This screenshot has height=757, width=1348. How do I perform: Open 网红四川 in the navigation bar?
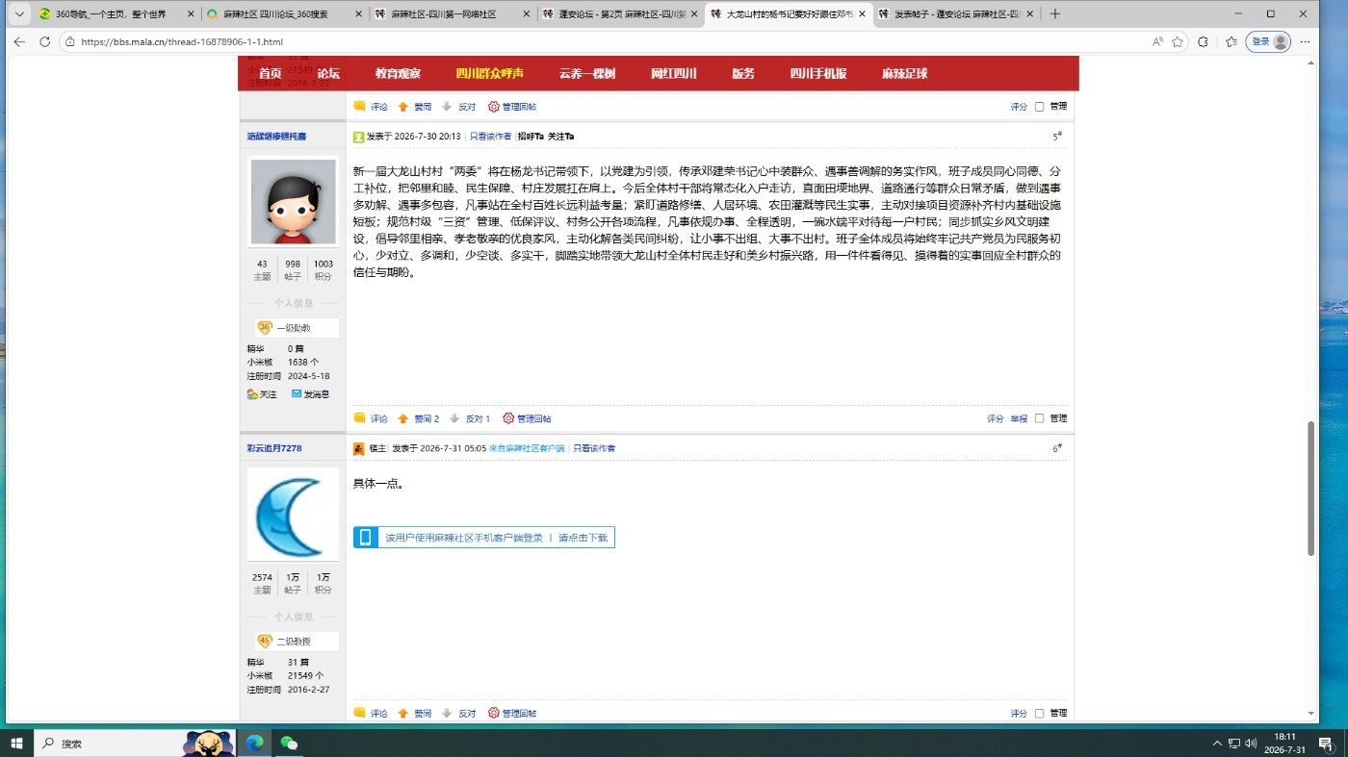[673, 74]
